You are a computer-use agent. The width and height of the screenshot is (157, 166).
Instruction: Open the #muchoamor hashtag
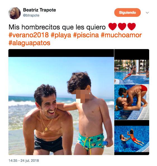(x=121, y=35)
